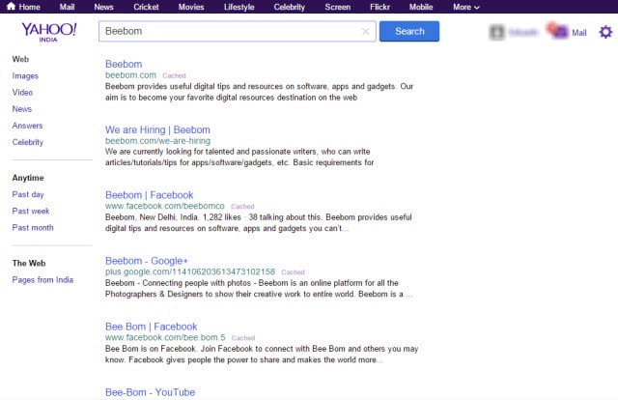
Task: Click the blurred username text
Action: (x=523, y=32)
